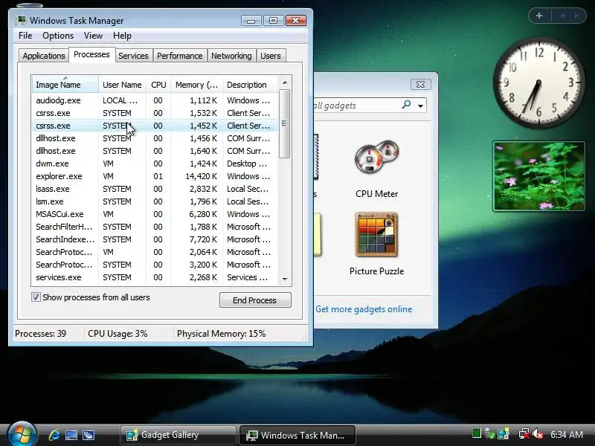Select the explorer.exe process row

(155, 176)
